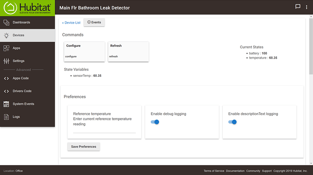Screen dimensions: 313x175
Task: Click the Logs document icon
Action: click(6, 117)
